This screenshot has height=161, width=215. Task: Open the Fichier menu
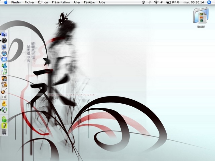(x=30, y=2)
